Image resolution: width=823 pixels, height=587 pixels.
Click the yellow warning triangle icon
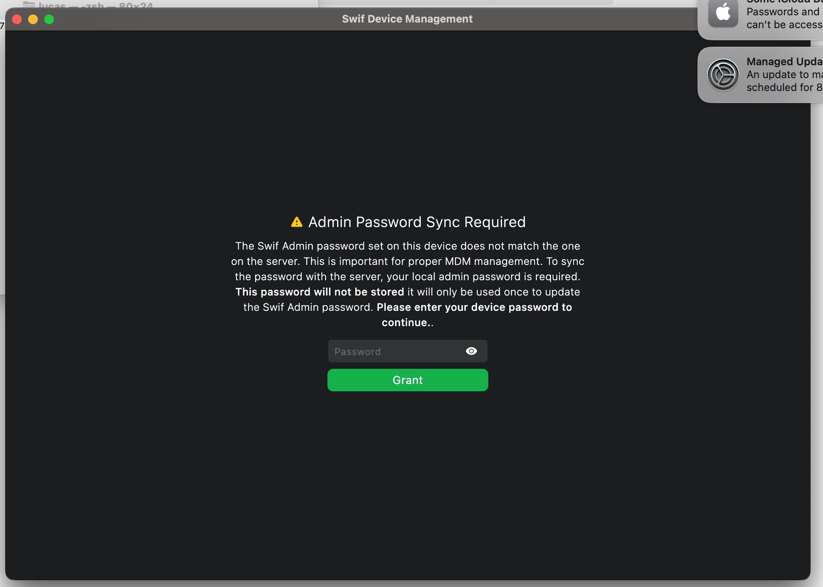(x=296, y=222)
